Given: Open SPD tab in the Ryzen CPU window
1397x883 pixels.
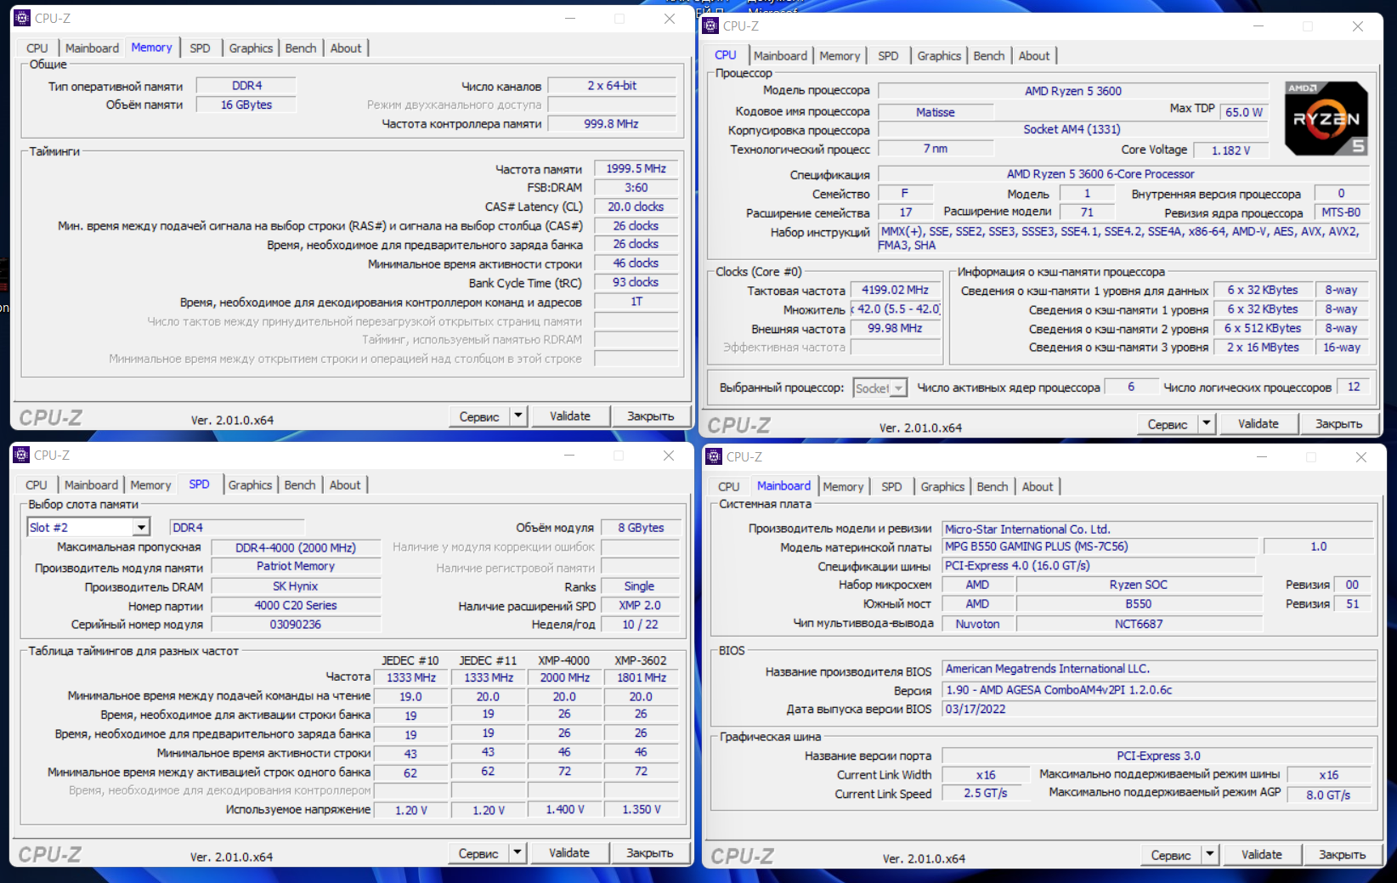Looking at the screenshot, I should point(889,56).
